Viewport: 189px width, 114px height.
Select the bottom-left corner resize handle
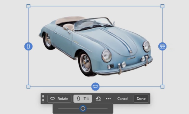coord(28,87)
